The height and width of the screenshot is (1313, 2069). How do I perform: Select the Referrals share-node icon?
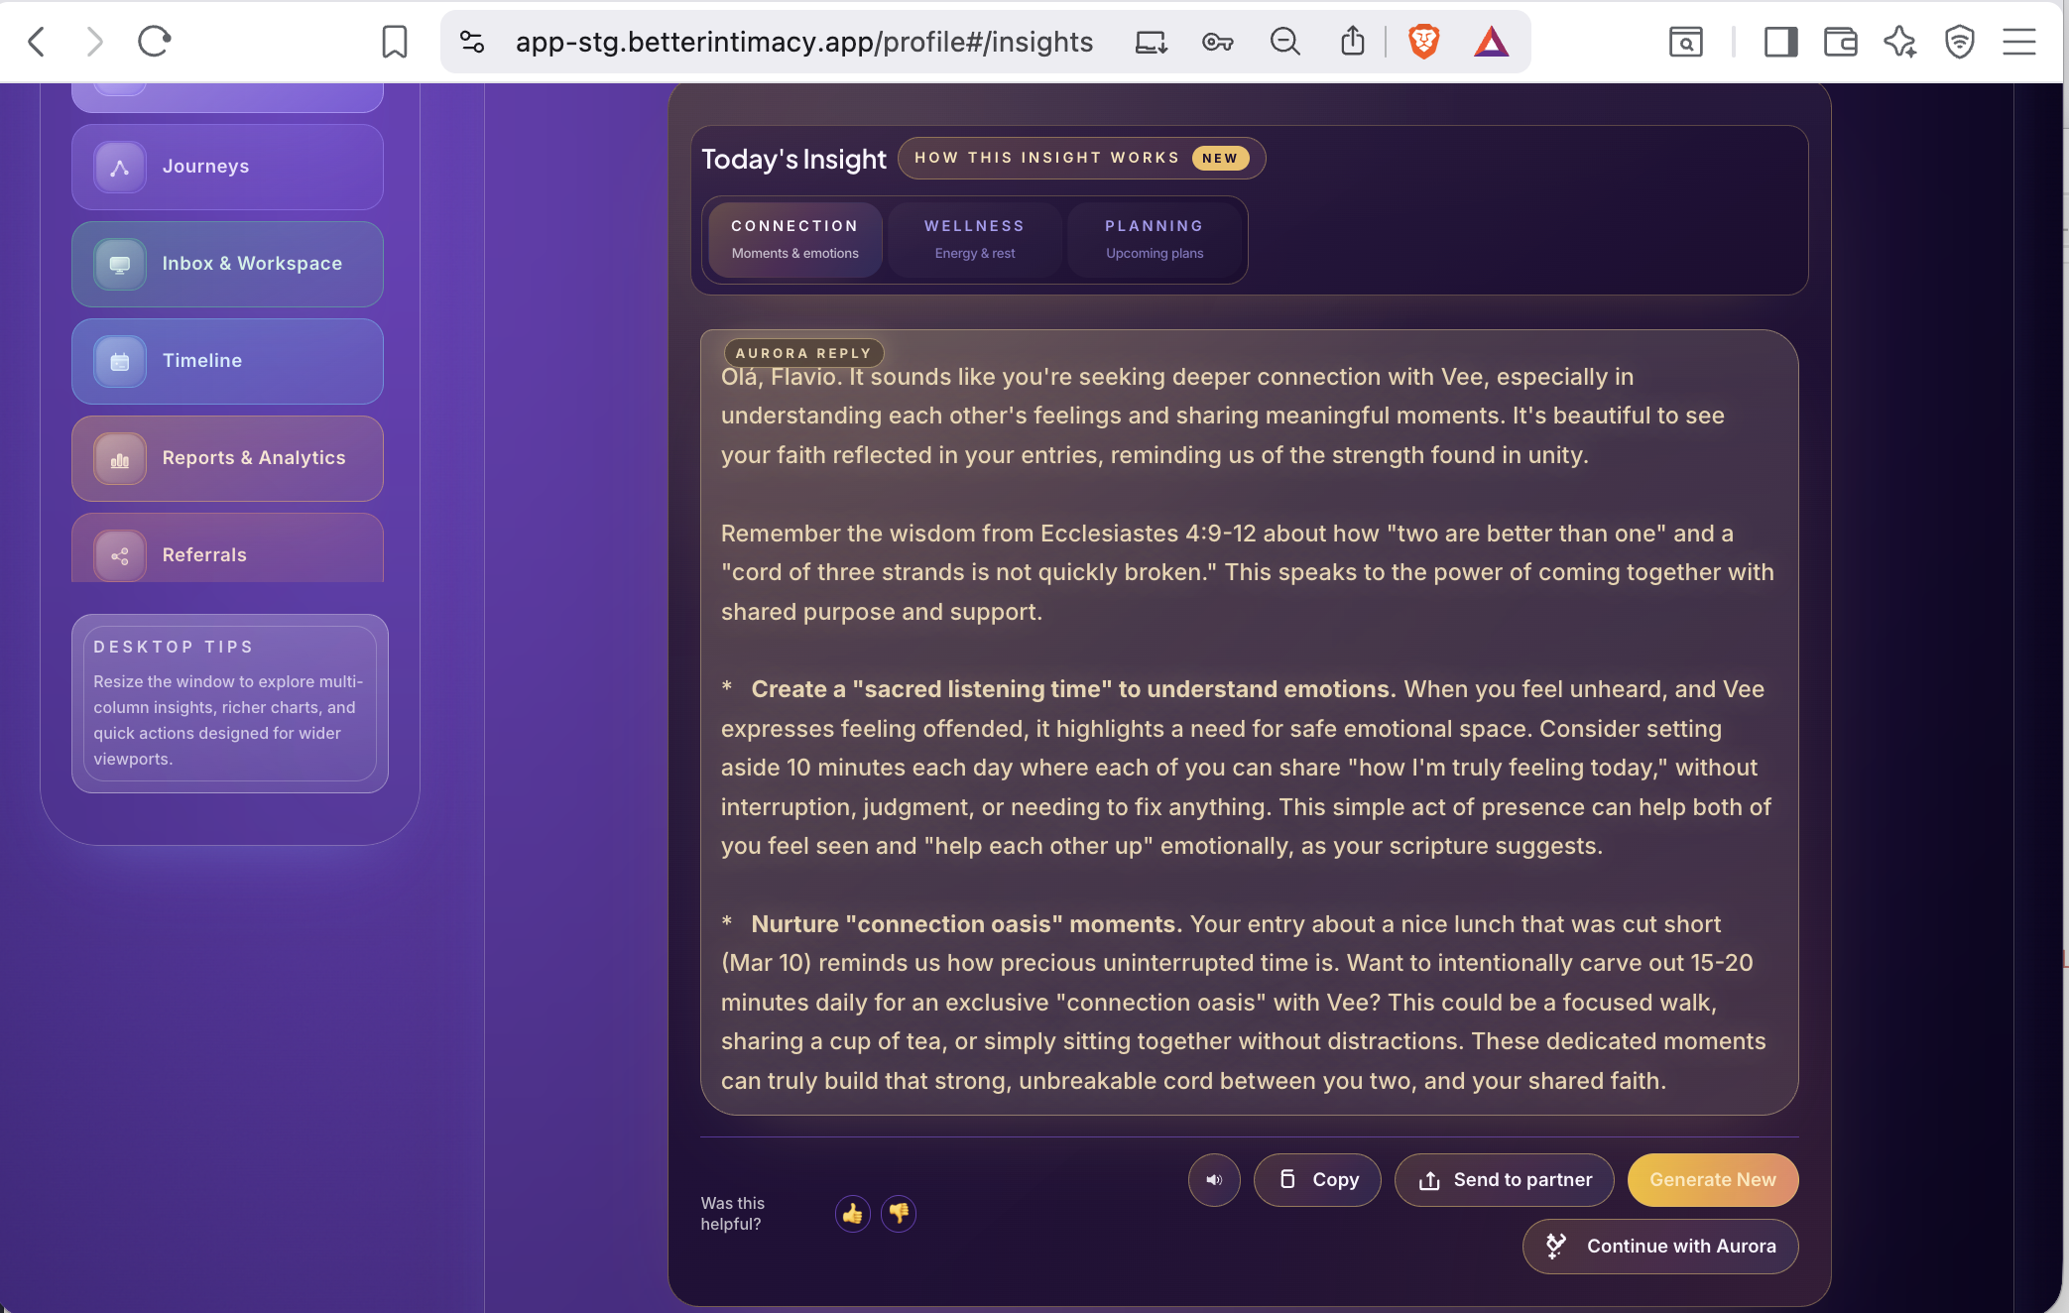(x=118, y=555)
